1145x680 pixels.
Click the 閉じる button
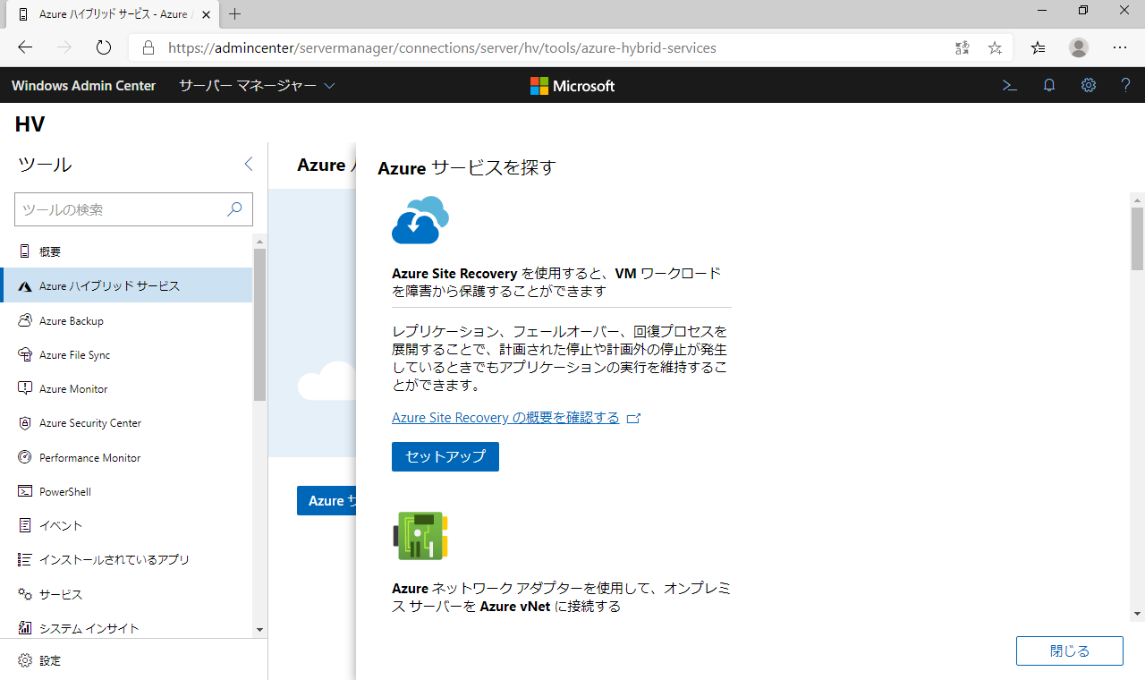coord(1070,650)
